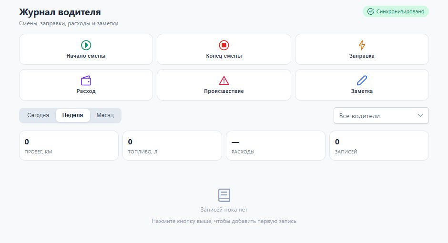
Task: Click the ПРОБЕГ, КМ stat label
Action: [x=38, y=152]
